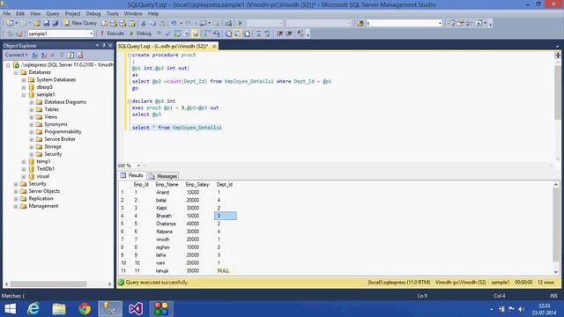Click the Comment out selected lines icon
The image size is (564, 317).
tap(258, 33)
